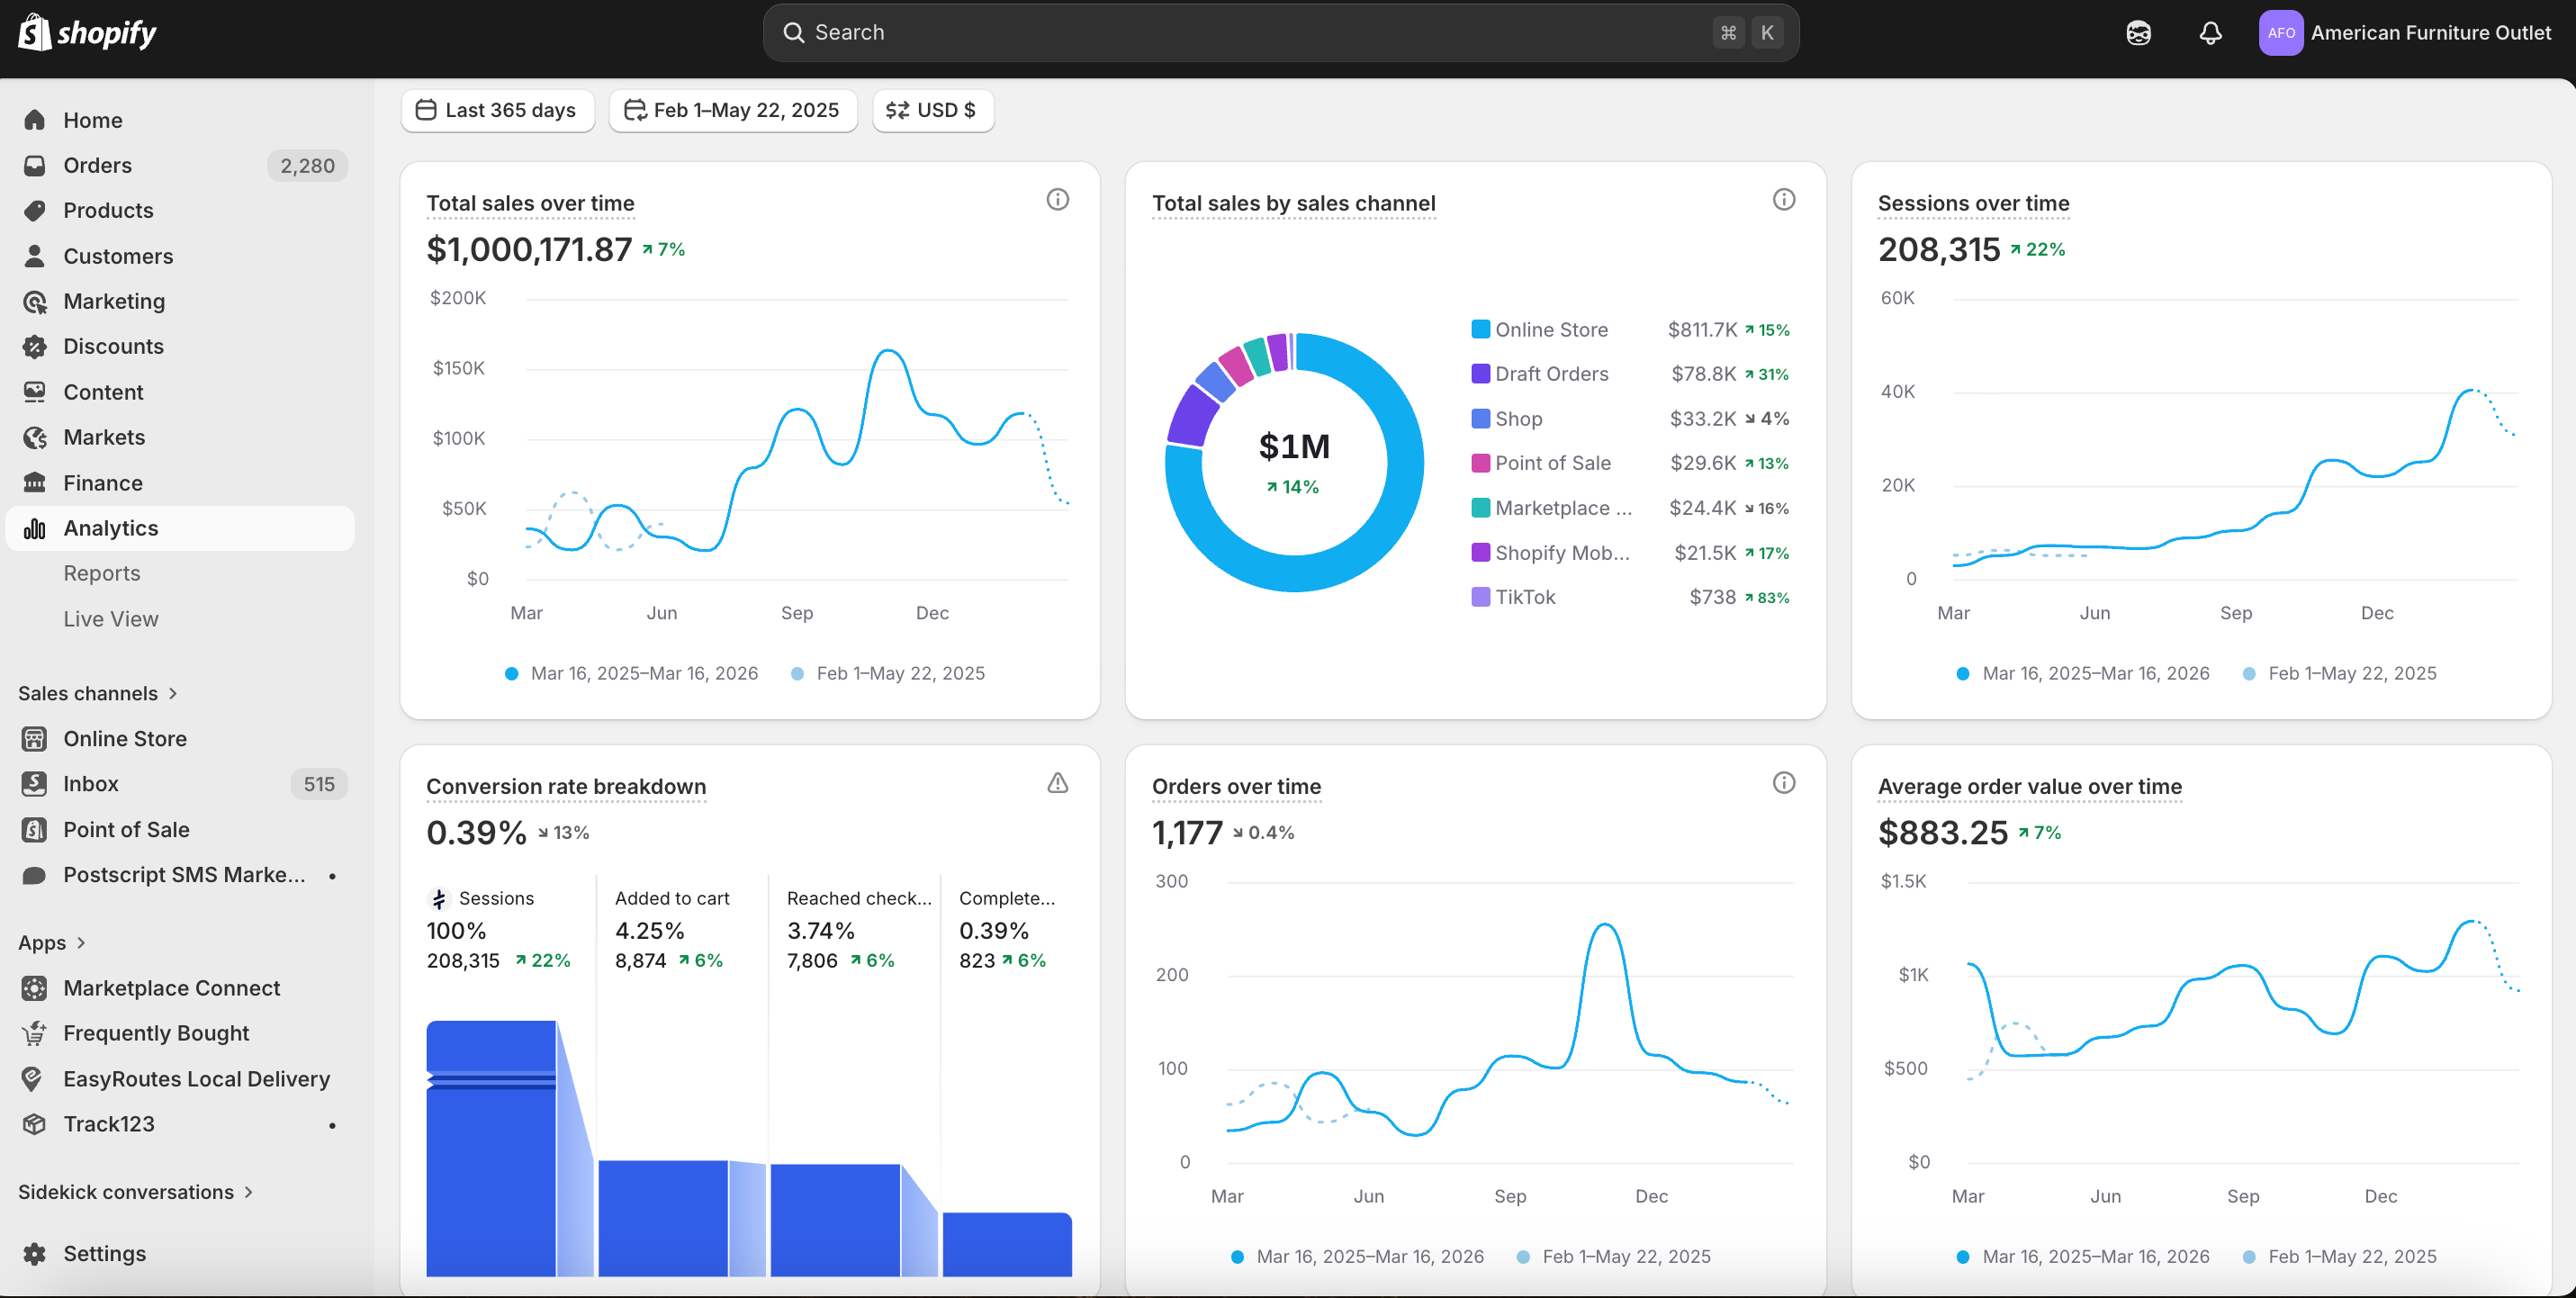
Task: Go to Reports under Analytics
Action: [102, 573]
